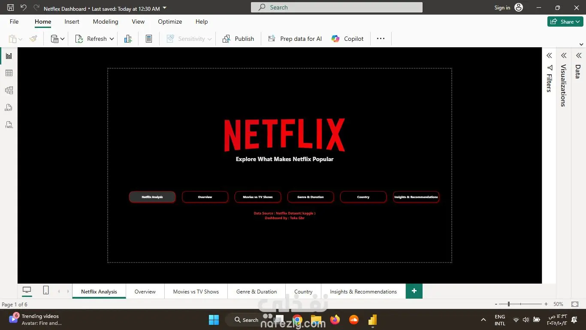Click the Search box in the title bar
Screen dimensions: 586x330
(x=337, y=7)
